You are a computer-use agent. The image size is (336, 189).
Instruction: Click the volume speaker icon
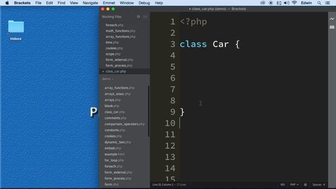[286, 3]
